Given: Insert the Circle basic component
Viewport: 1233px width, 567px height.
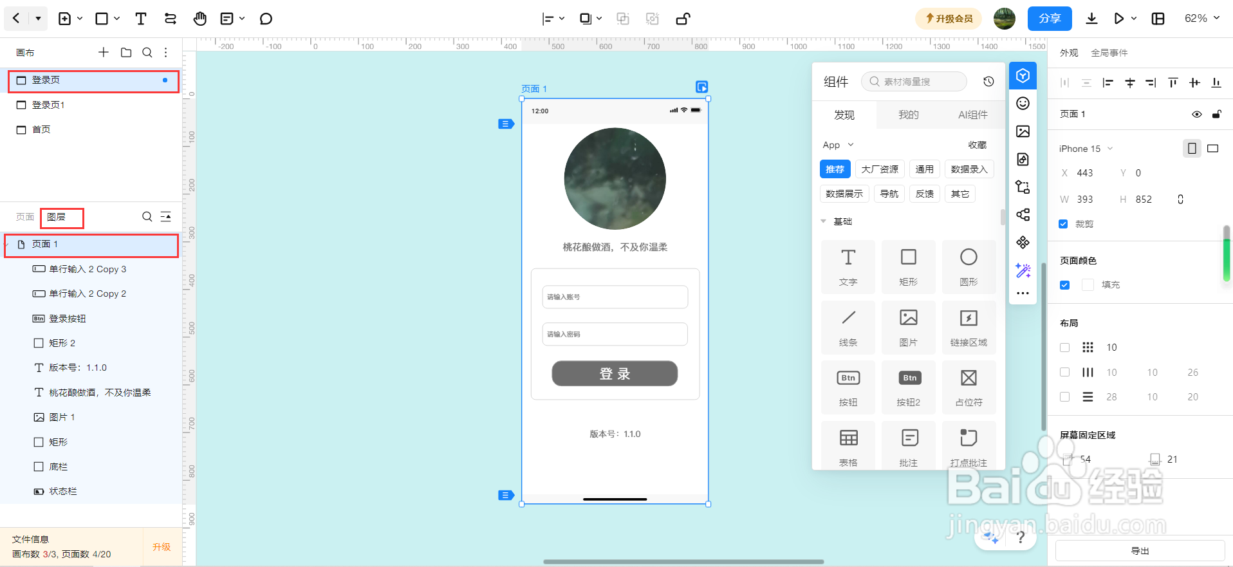Looking at the screenshot, I should pyautogui.click(x=969, y=267).
